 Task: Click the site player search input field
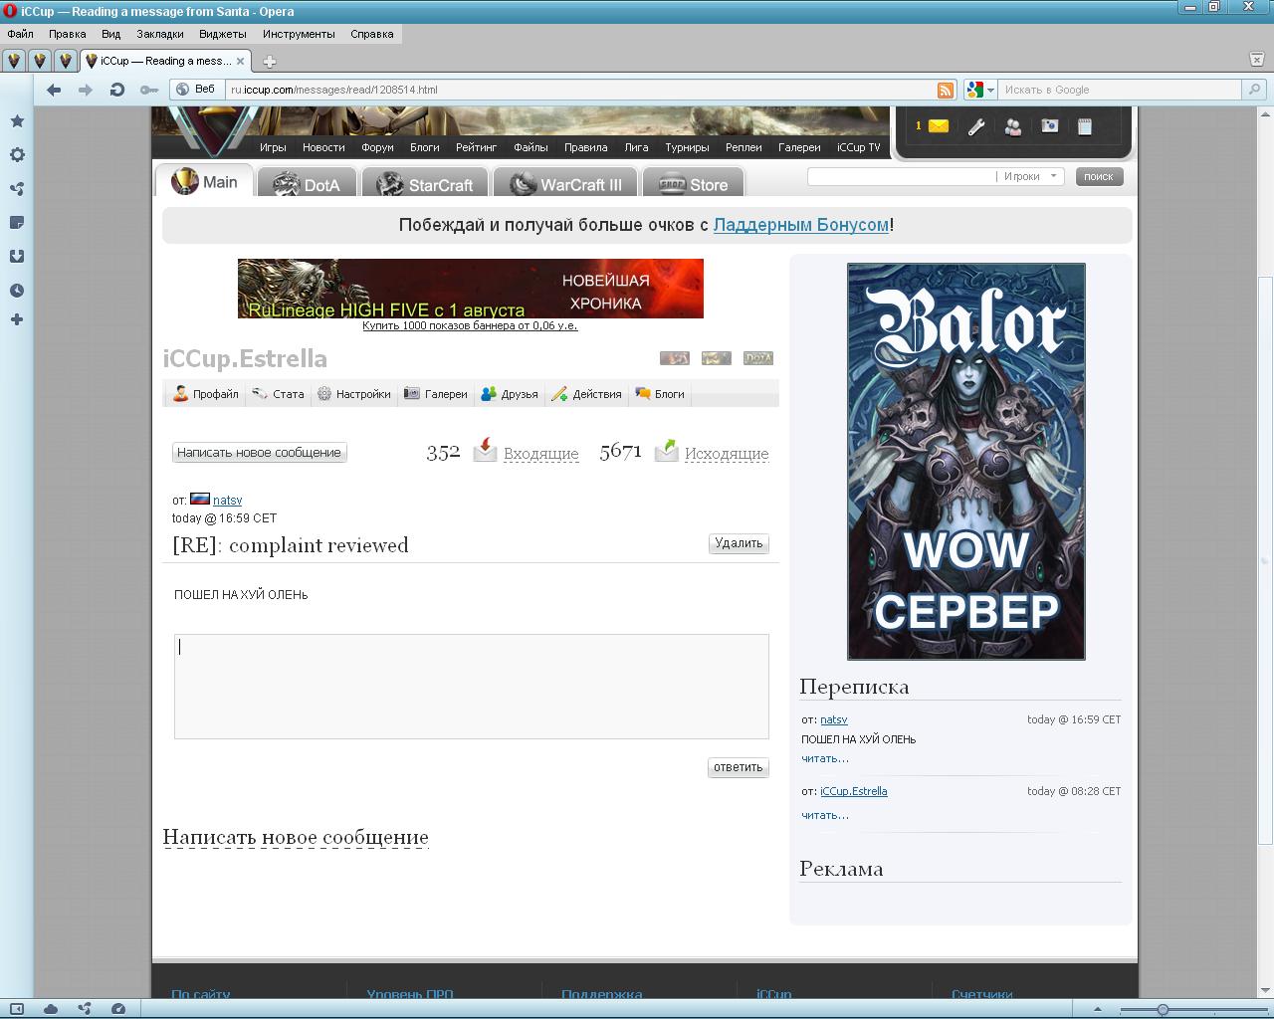[x=902, y=176]
